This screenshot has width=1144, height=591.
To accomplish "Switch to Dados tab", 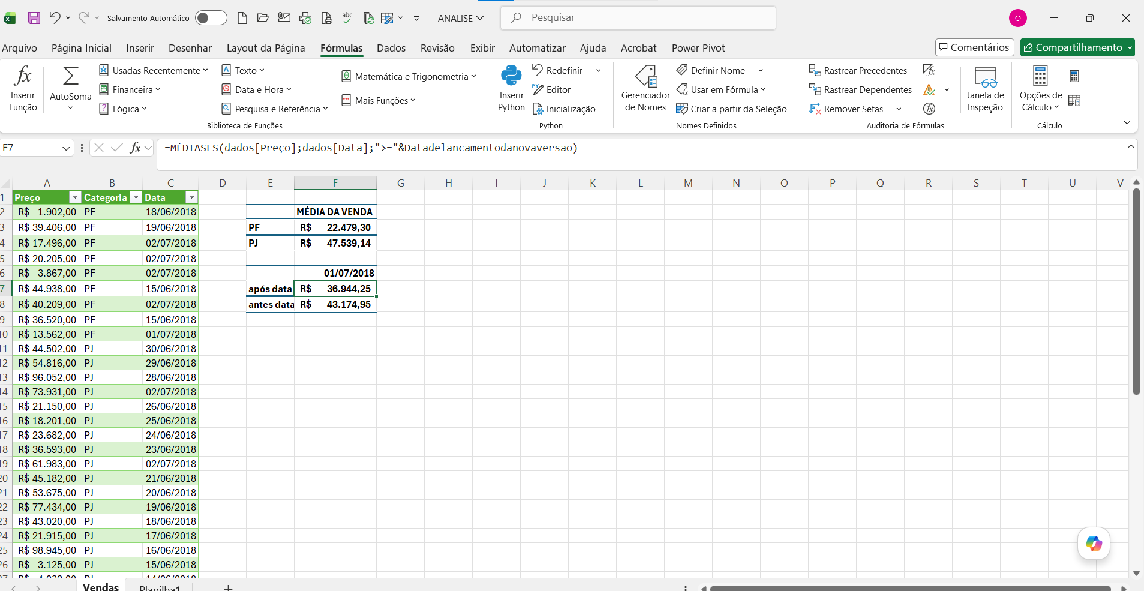I will tap(391, 48).
